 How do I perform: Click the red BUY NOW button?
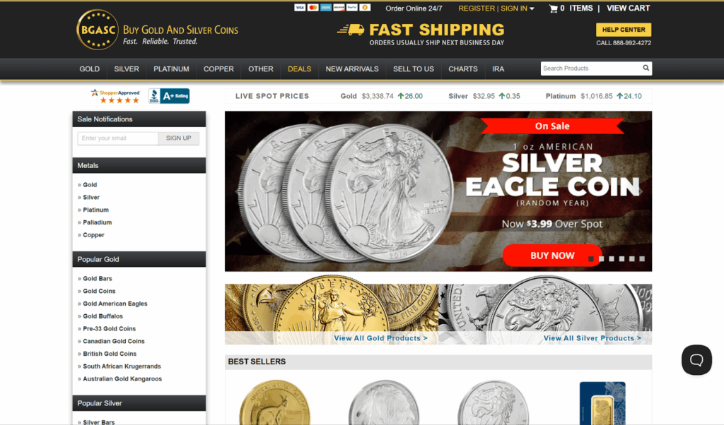[x=552, y=256]
